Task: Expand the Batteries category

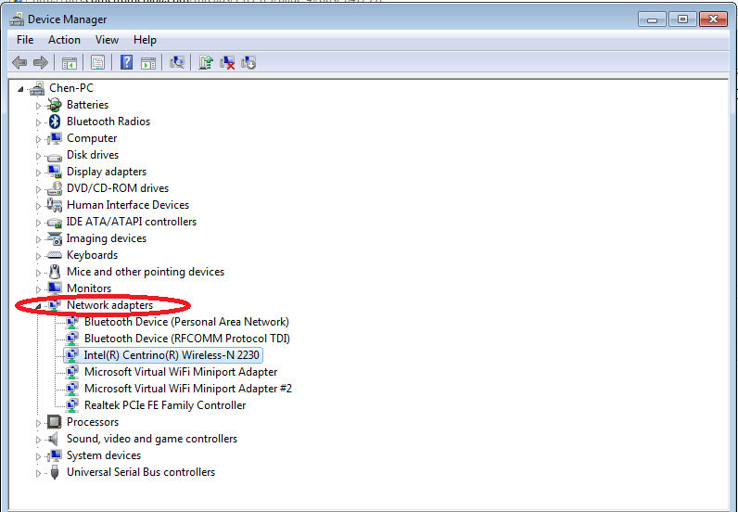Action: pyautogui.click(x=39, y=106)
